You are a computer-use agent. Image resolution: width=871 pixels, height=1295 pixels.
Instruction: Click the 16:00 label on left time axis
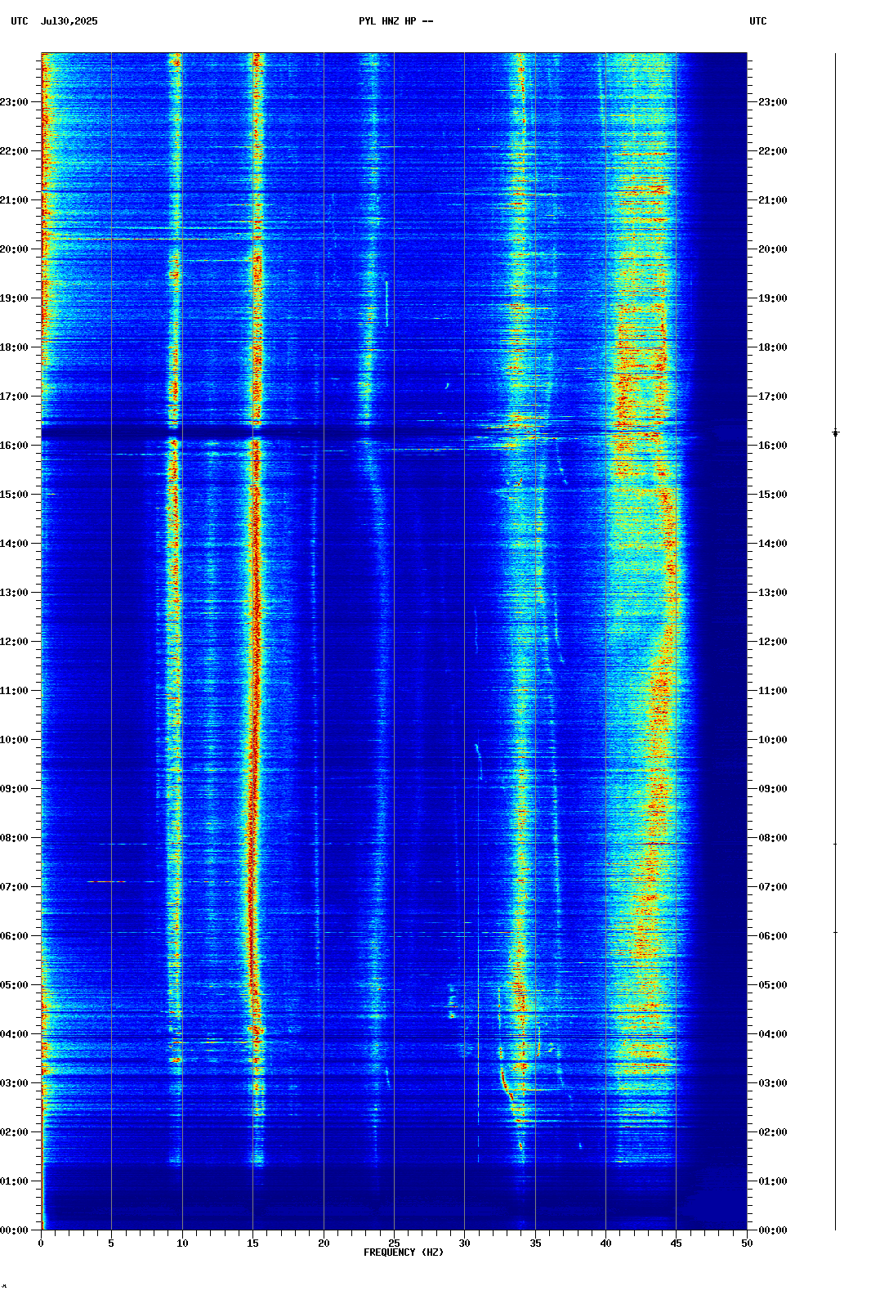[14, 446]
